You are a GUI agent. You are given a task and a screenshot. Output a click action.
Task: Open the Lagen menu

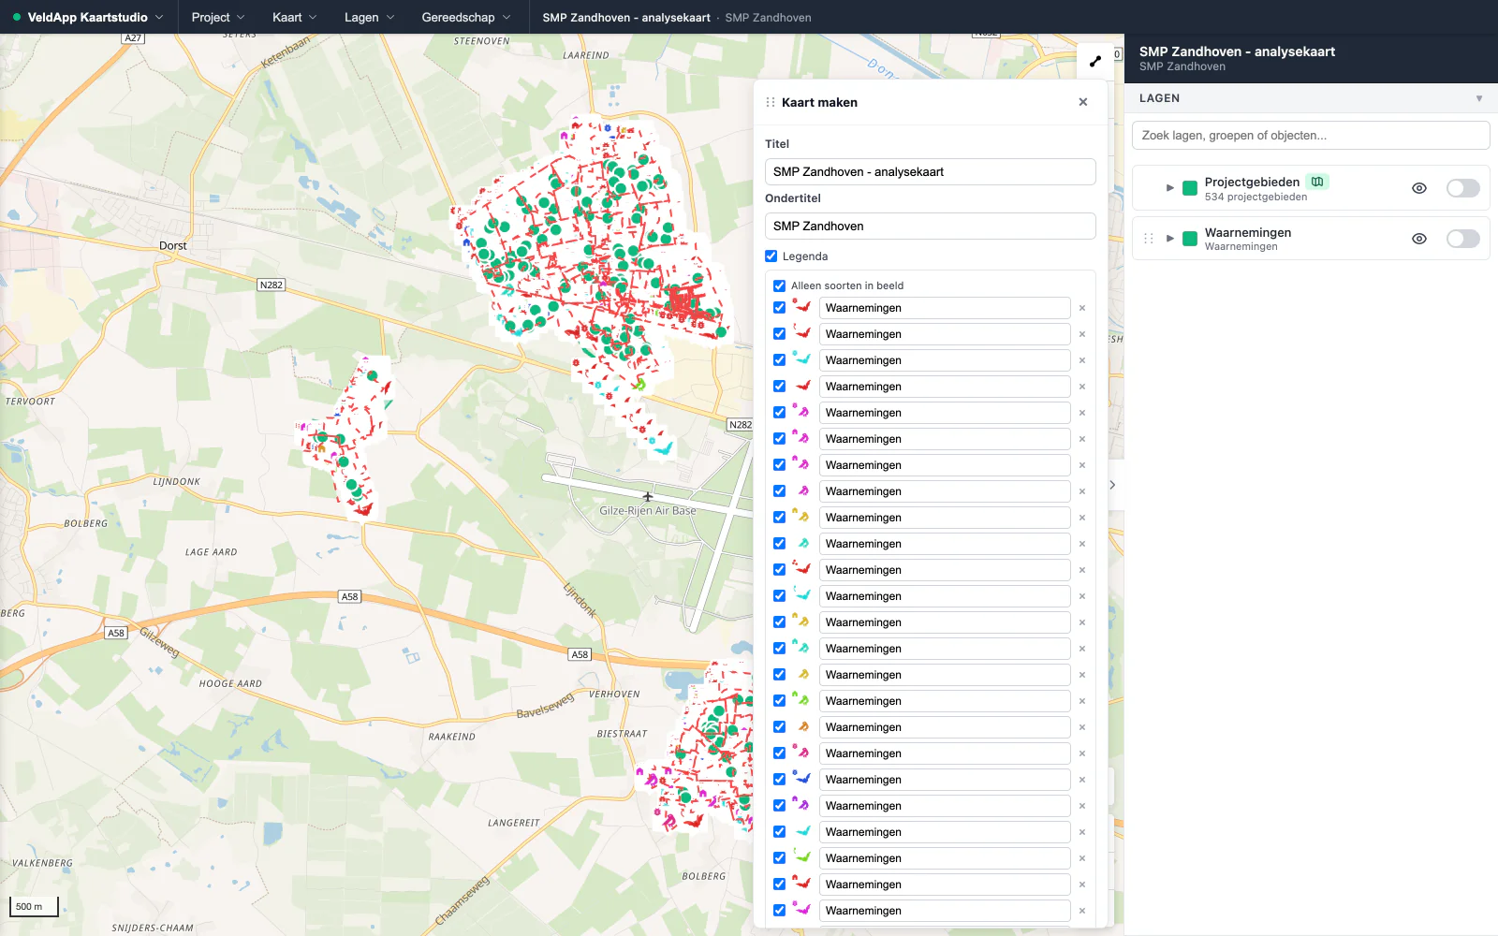[x=370, y=17]
